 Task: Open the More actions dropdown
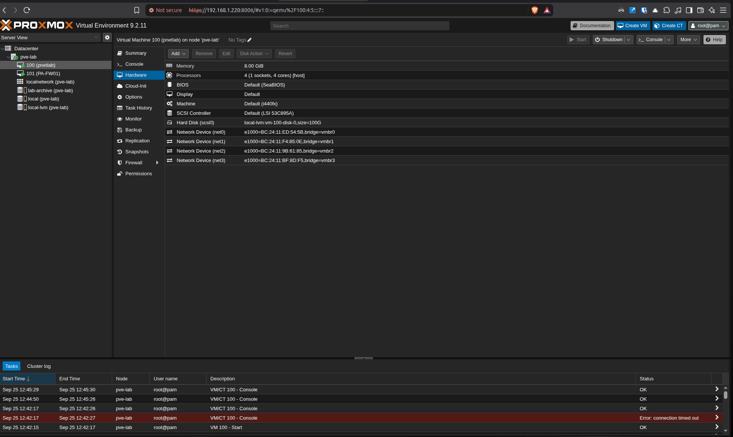[688, 40]
